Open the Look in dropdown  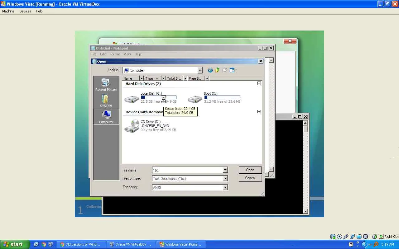200,70
